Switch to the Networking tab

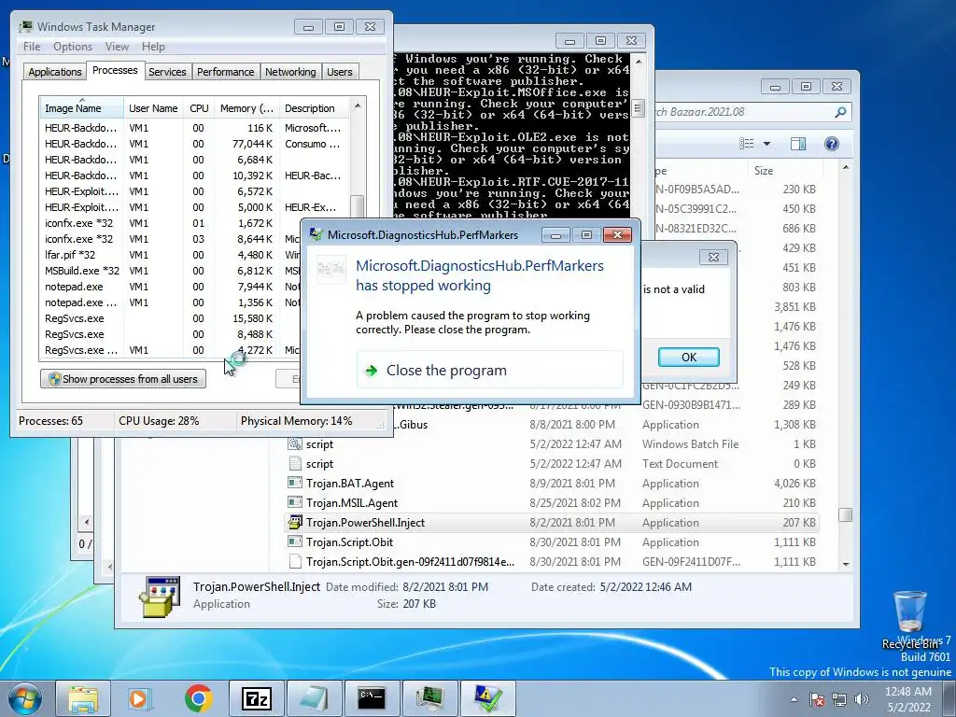coord(290,72)
